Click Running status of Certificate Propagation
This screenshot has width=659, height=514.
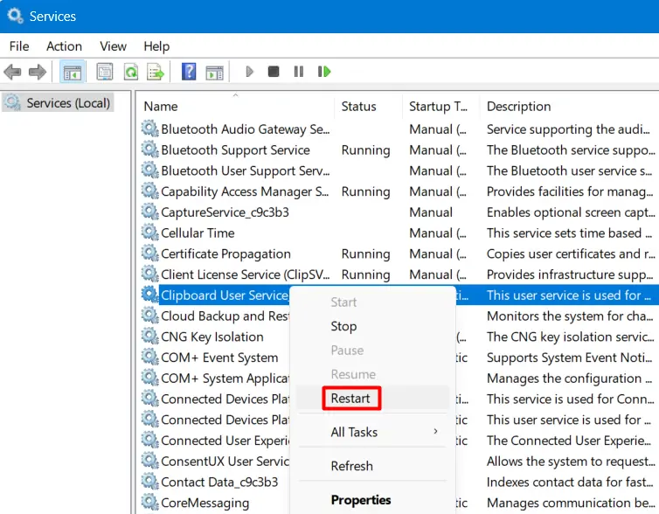pos(365,254)
